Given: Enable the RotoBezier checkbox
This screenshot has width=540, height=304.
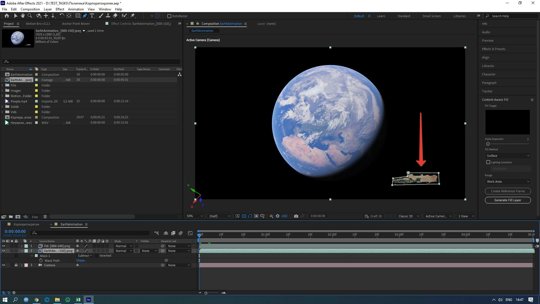Looking at the screenshot, I should [169, 16].
